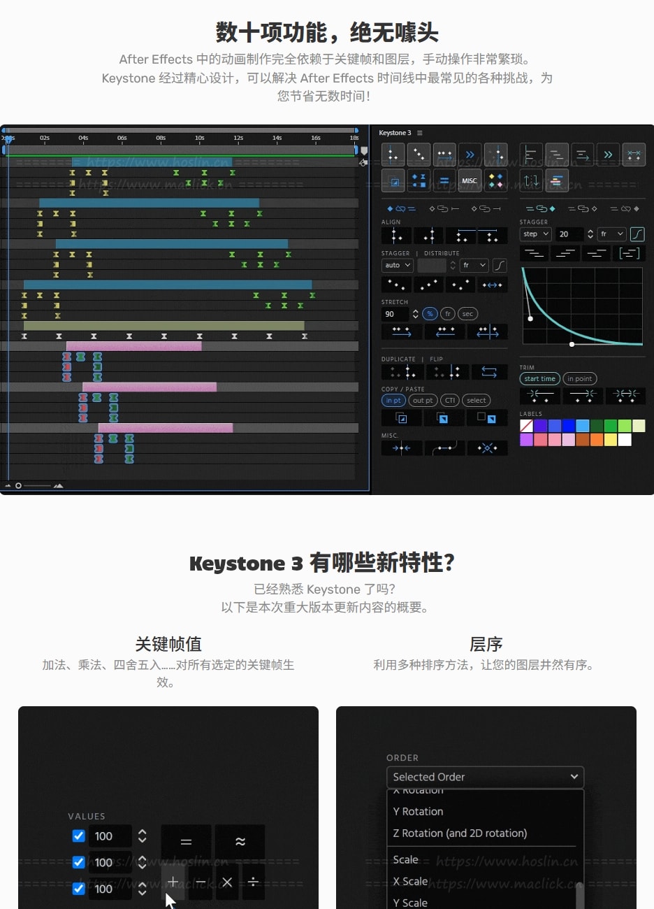Click the second VALUES row stepper arrows

(x=143, y=862)
